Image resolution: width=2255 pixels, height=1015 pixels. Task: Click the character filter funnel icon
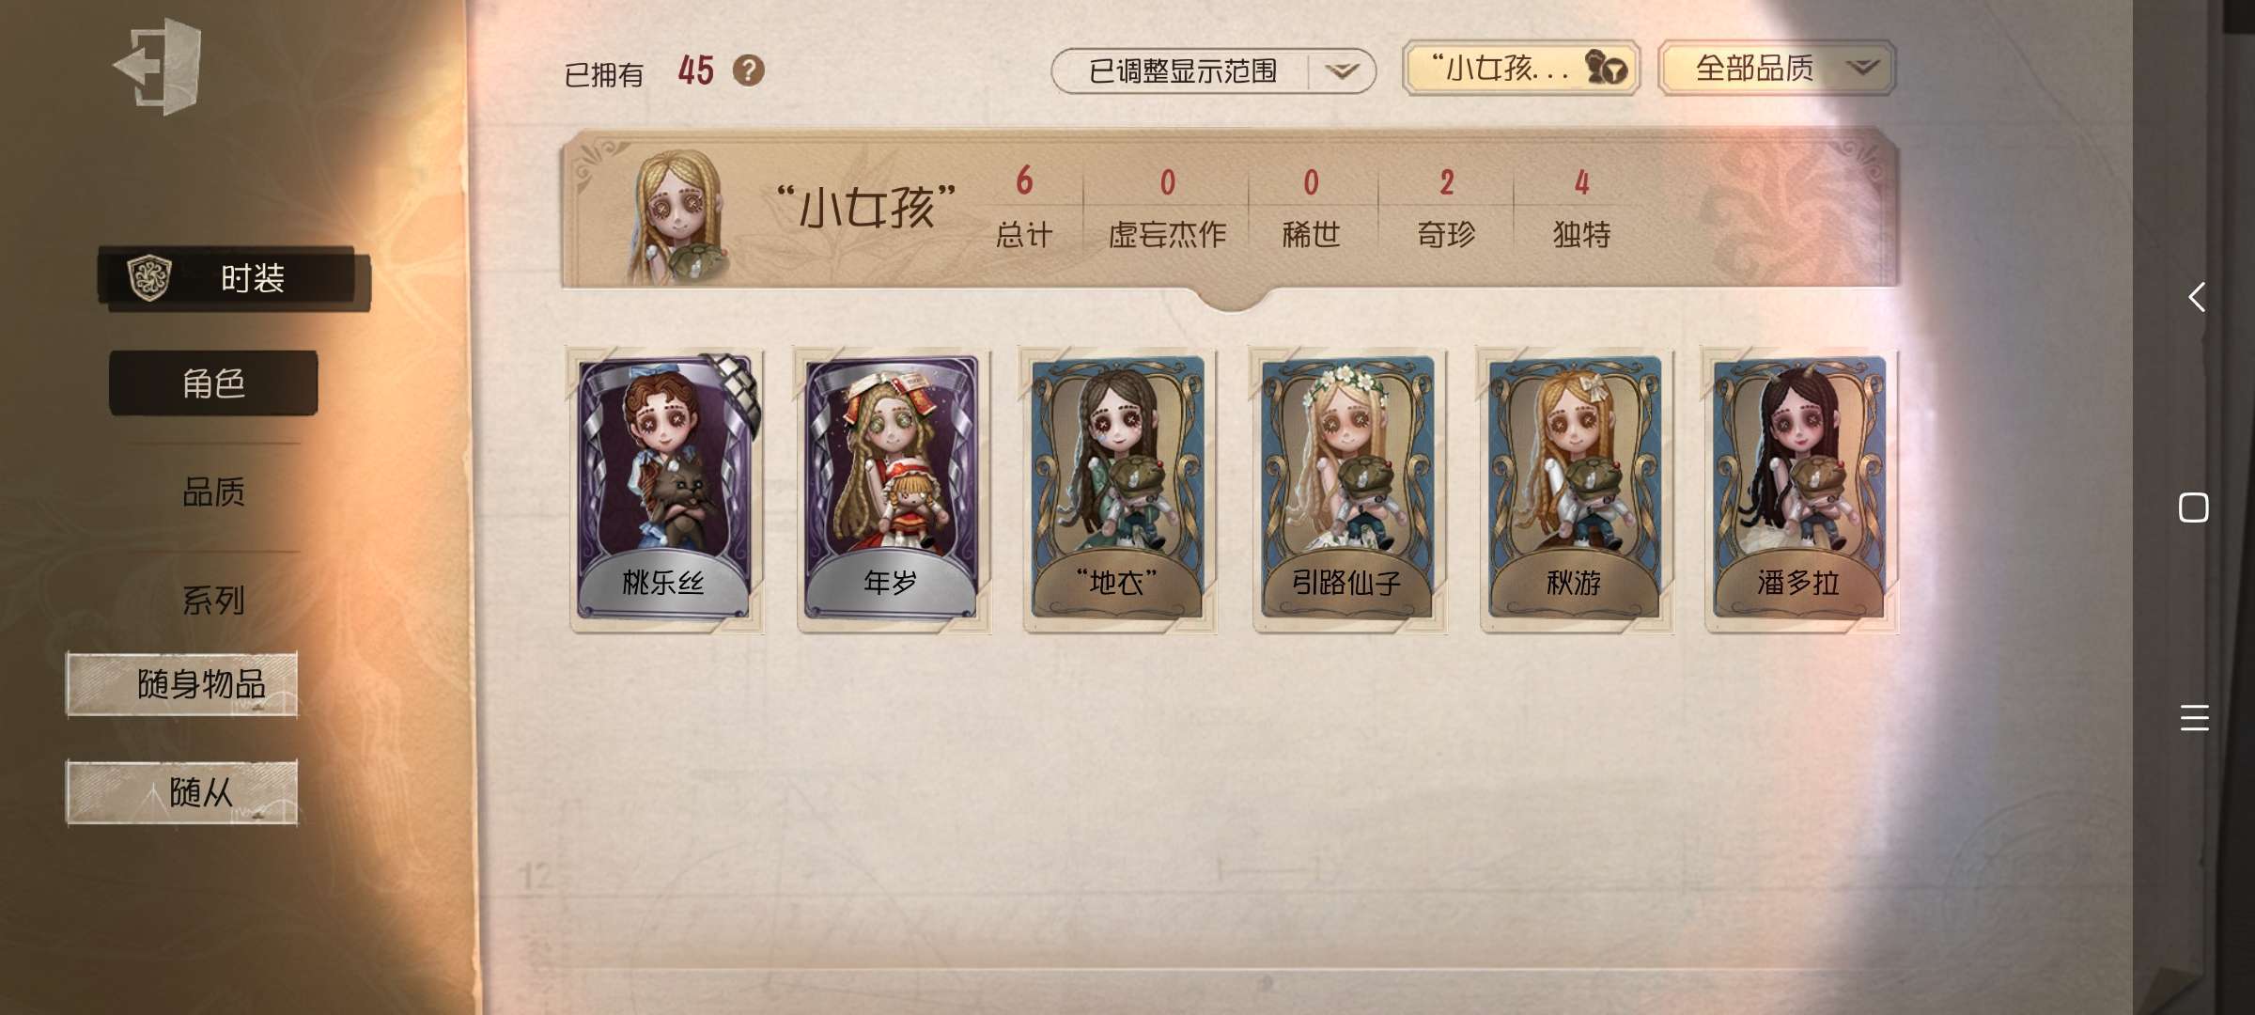coord(1607,68)
